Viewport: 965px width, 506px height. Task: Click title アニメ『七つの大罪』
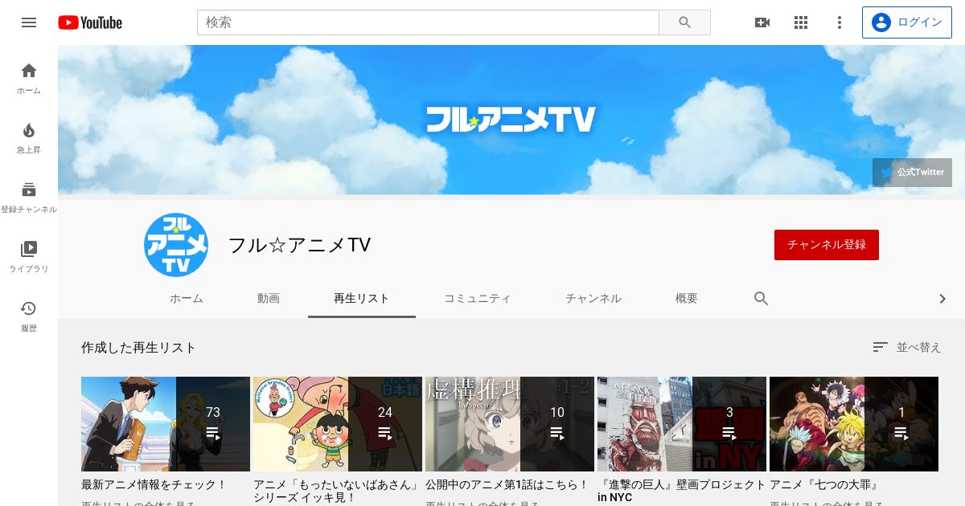(x=824, y=485)
